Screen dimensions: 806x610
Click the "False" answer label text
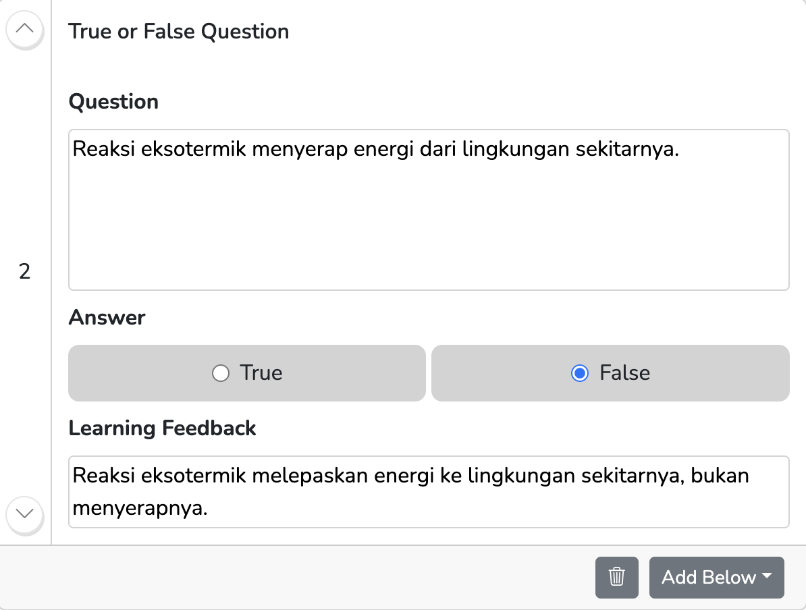point(624,373)
